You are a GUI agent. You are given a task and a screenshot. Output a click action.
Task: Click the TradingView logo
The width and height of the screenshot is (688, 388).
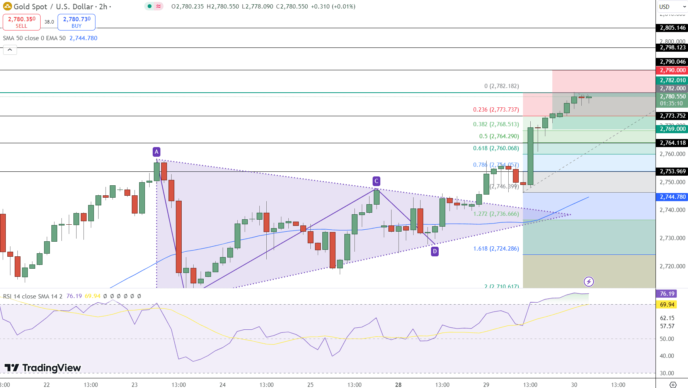(x=43, y=368)
